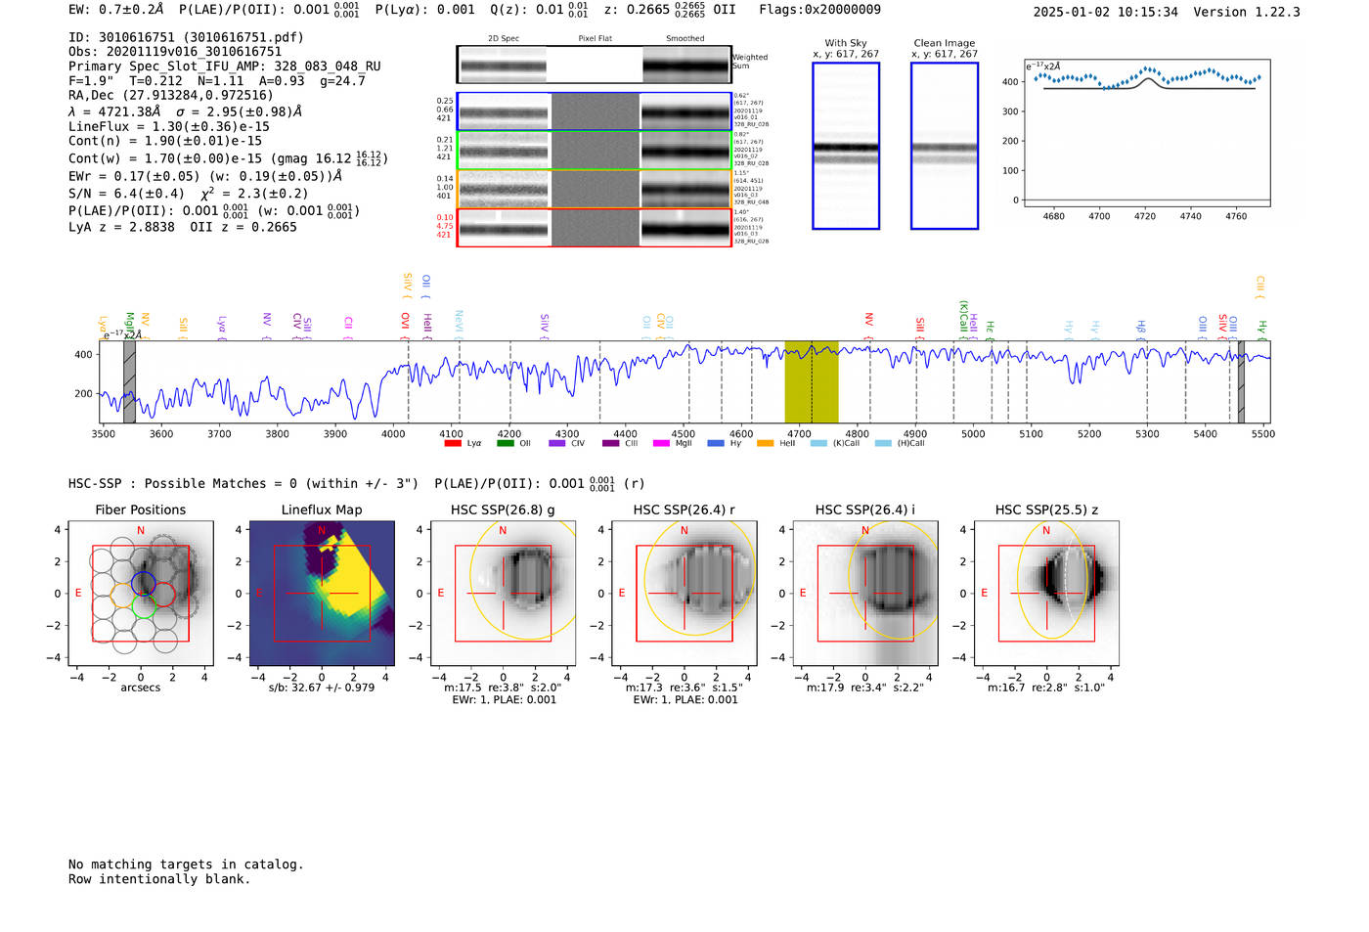
Task: Click the 'Cont(n) = 1.90(±0.01)e-15' text
Action: [x=165, y=141]
